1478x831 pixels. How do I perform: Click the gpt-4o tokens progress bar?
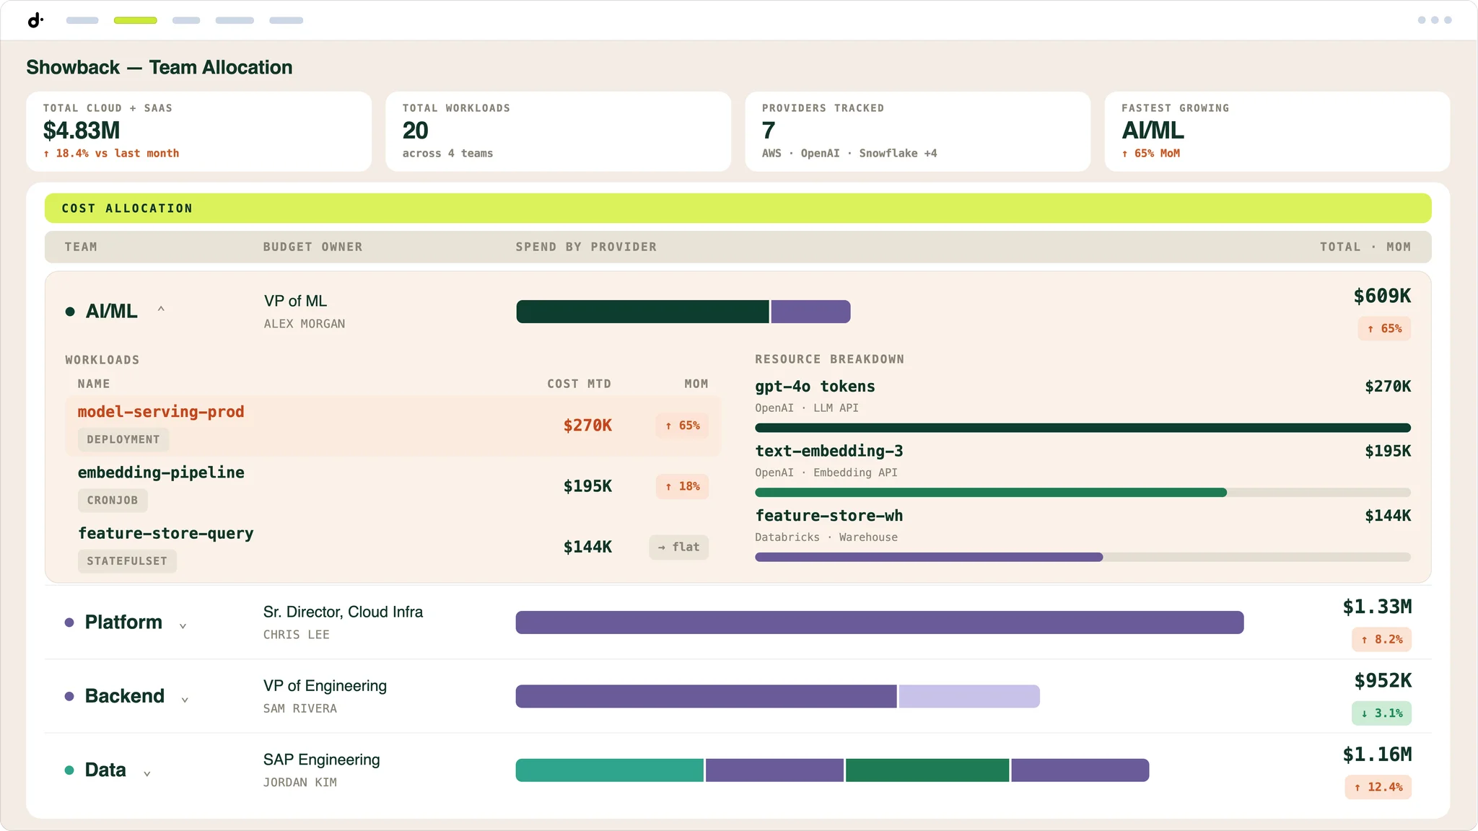pos(1083,428)
